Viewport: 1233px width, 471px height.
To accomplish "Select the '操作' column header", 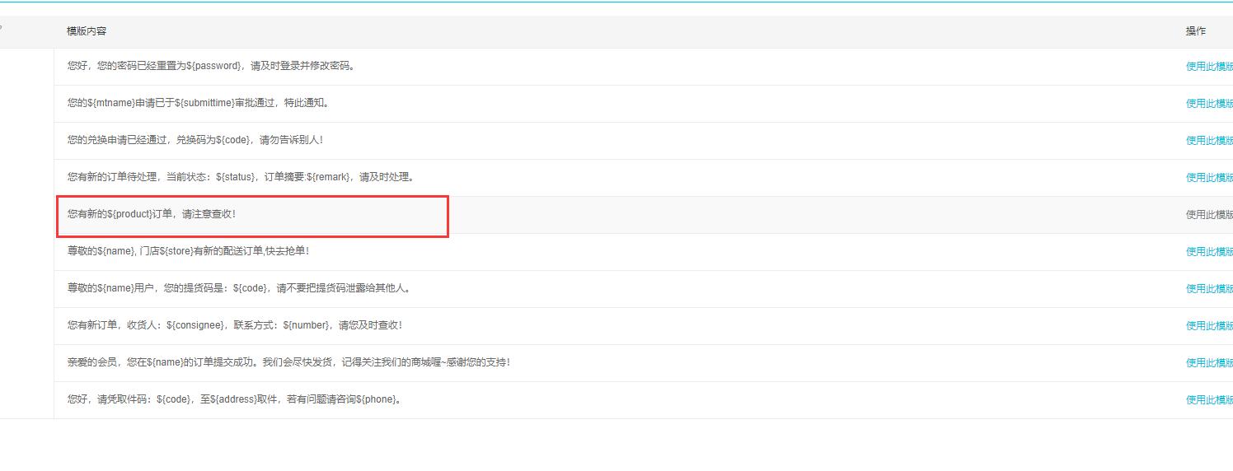I will 1196,31.
